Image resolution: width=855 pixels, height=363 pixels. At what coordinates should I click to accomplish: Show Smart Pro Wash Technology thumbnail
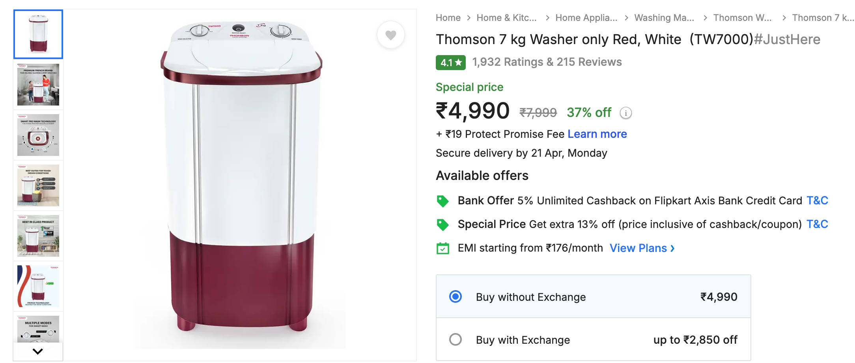[38, 135]
